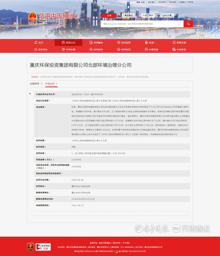The image size is (220, 256).
Task: Select the 个体工商户 search category tab
Action: point(148,15)
